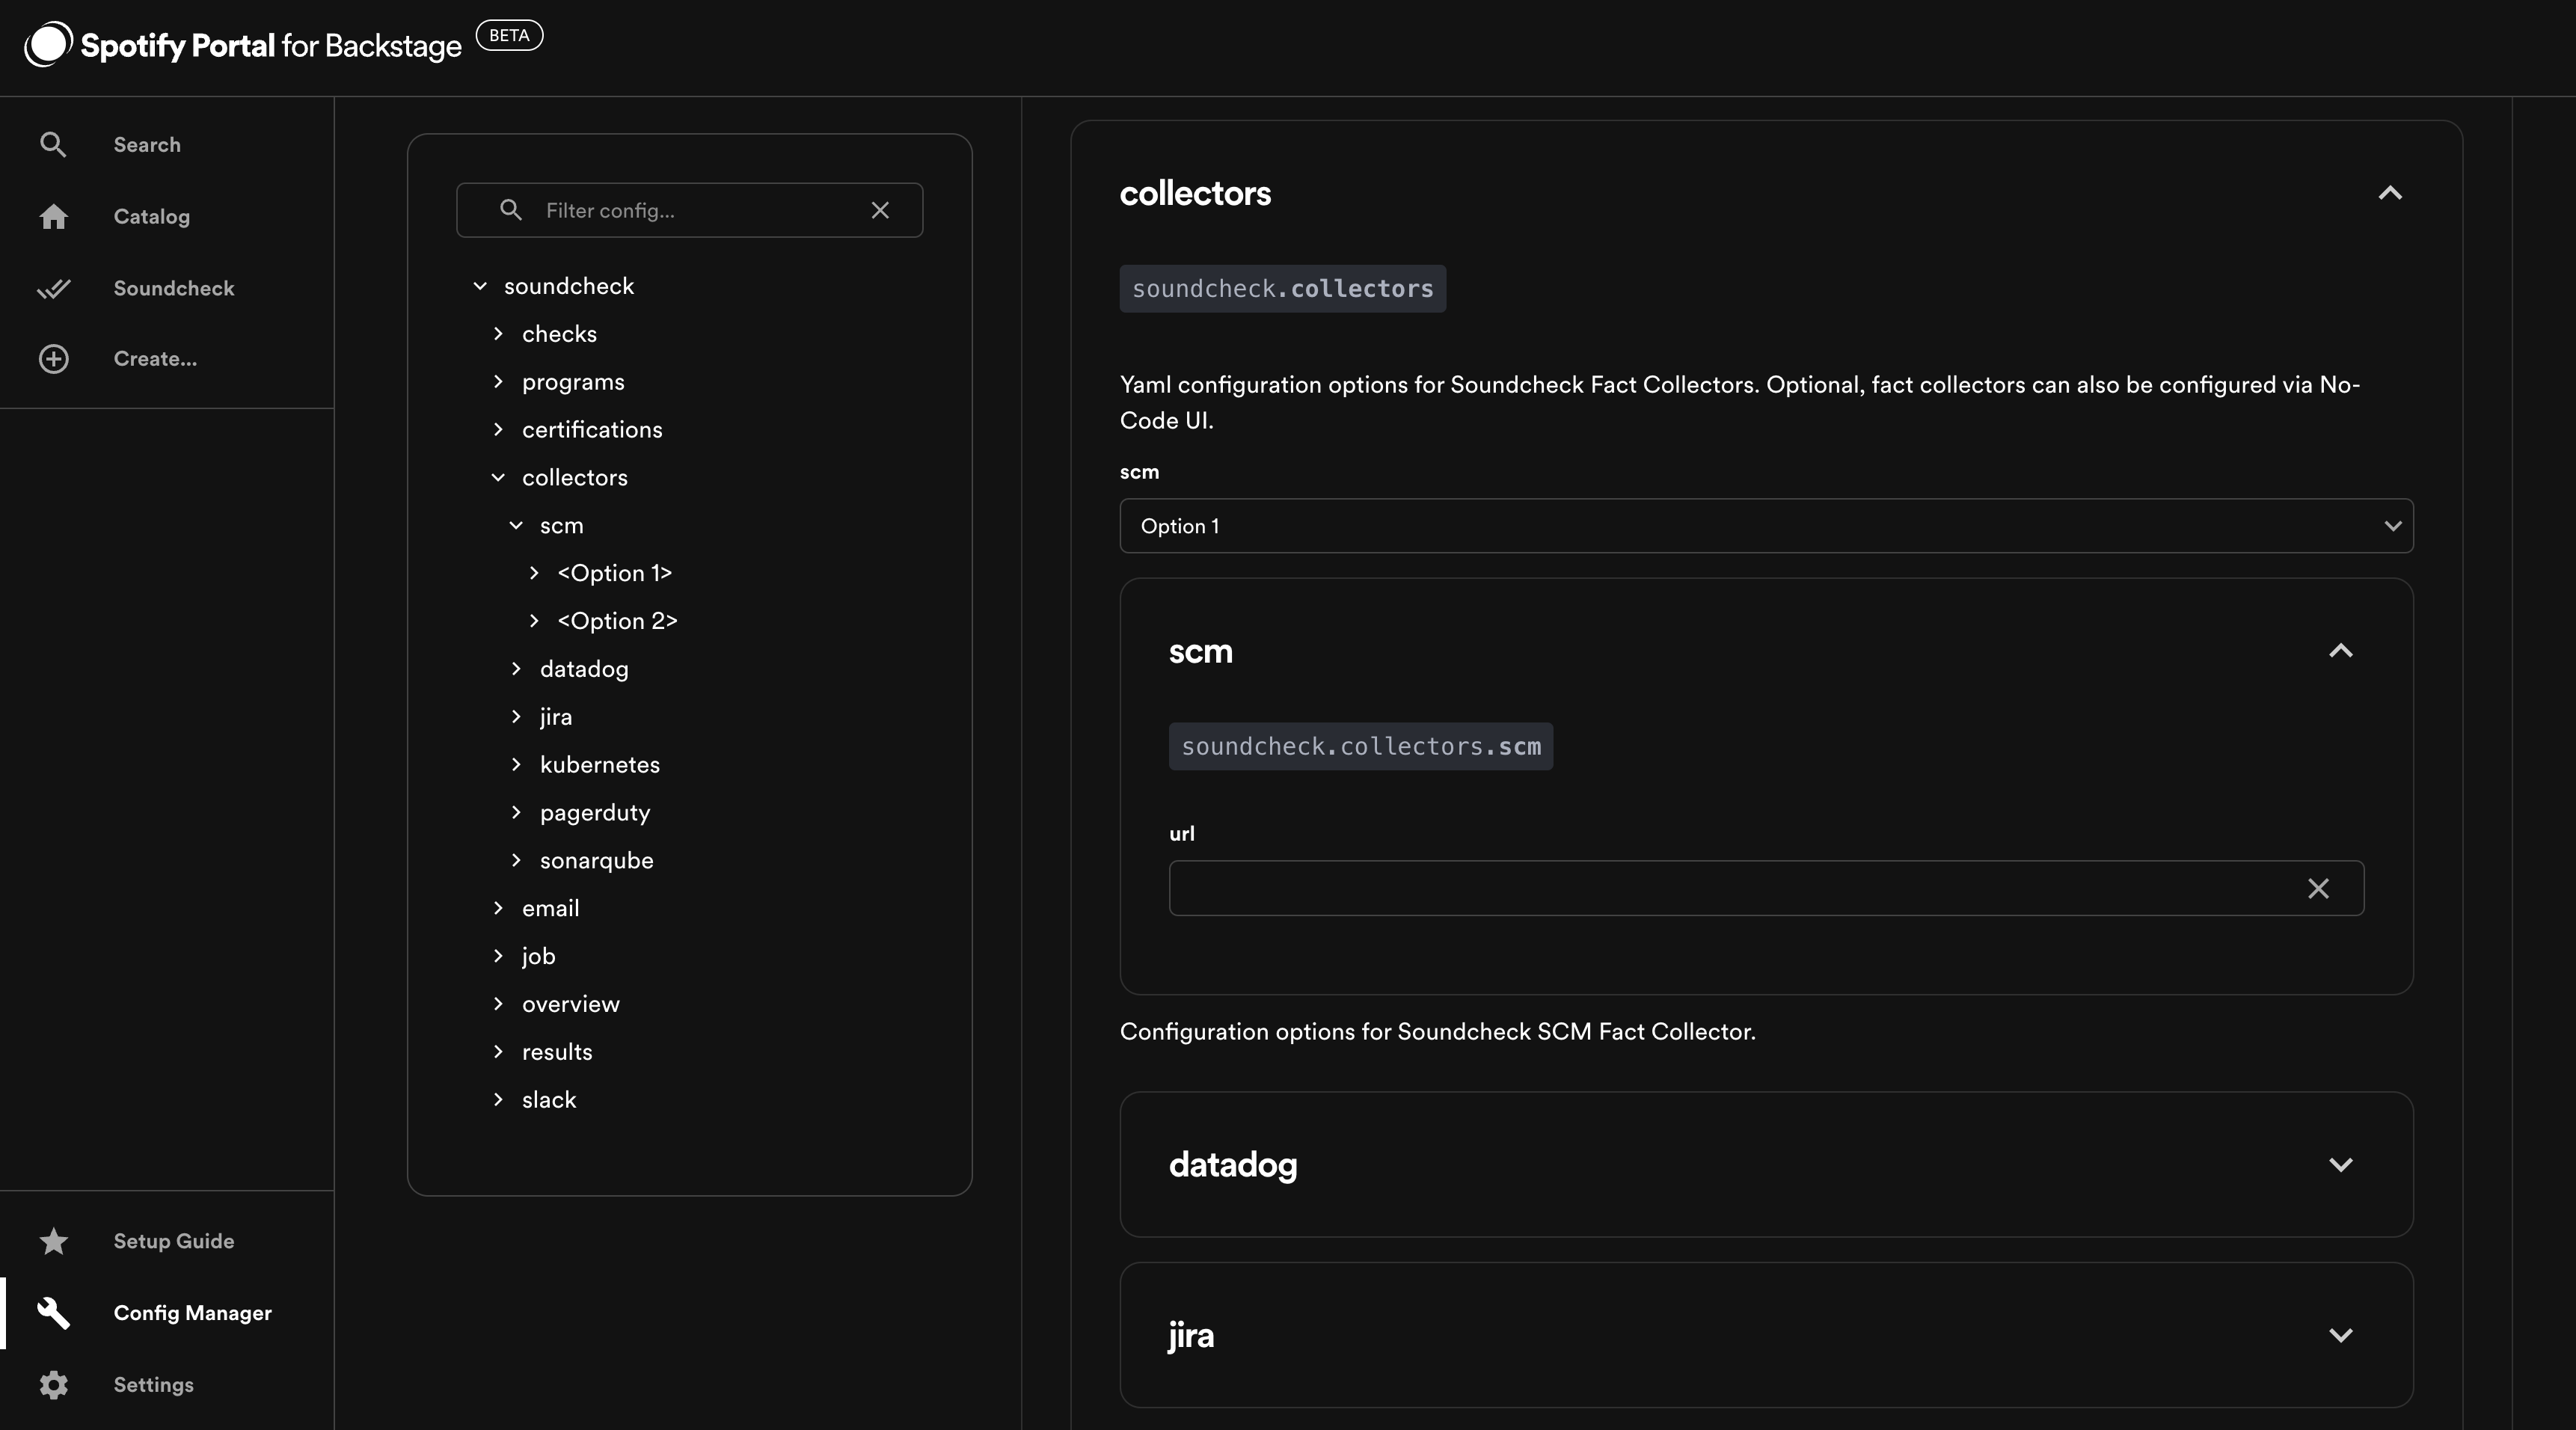Click the Config Manager wrench icon
Viewport: 2576px width, 1430px height.
coord(53,1313)
